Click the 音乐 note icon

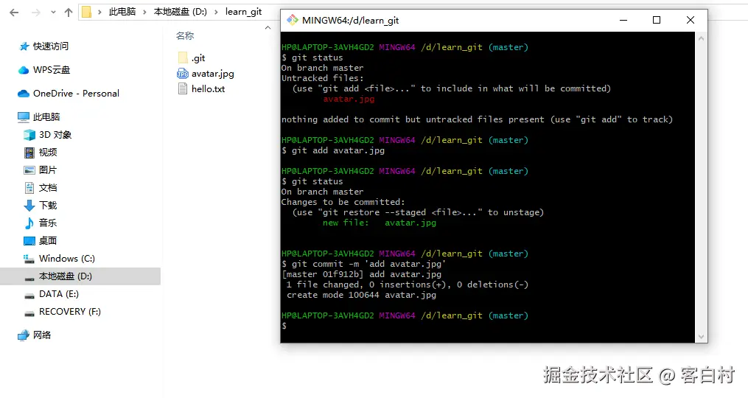click(29, 223)
